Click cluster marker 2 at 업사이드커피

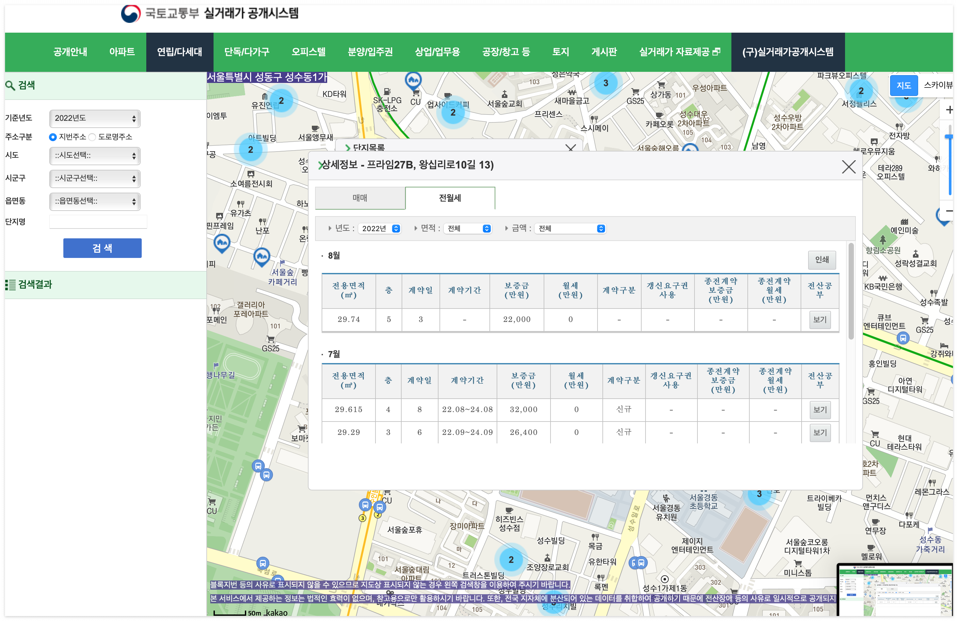pyautogui.click(x=453, y=112)
